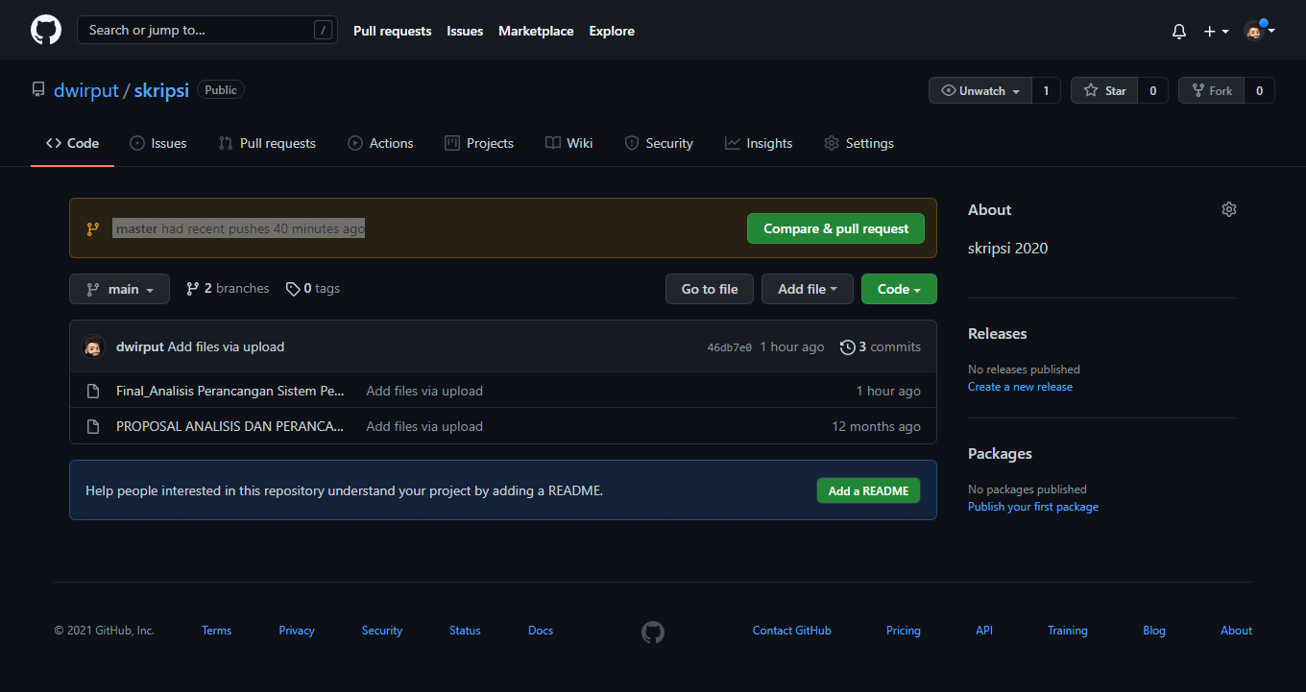This screenshot has height=692, width=1306.
Task: Click the Search or jump to field
Action: pos(207,30)
